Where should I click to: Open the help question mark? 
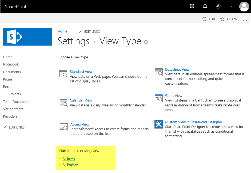(x=231, y=6)
